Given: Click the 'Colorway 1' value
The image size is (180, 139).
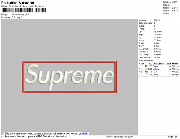Looking at the screenshot, I should 17,17.
